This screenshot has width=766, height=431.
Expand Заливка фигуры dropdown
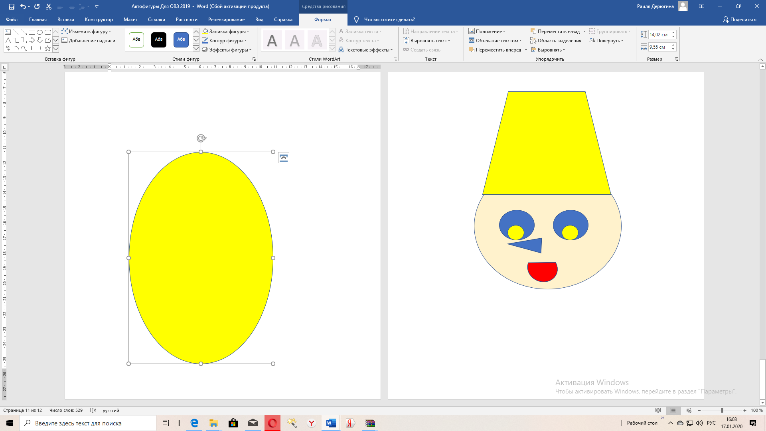tap(248, 32)
